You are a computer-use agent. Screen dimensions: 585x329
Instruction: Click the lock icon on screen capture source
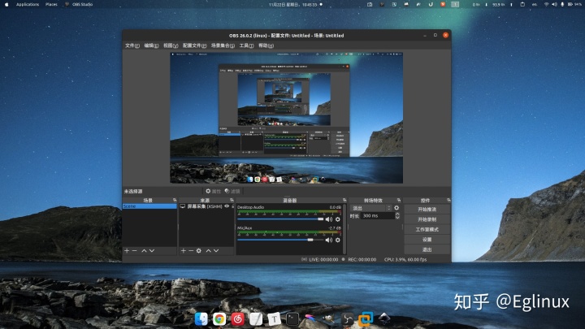pyautogui.click(x=233, y=206)
